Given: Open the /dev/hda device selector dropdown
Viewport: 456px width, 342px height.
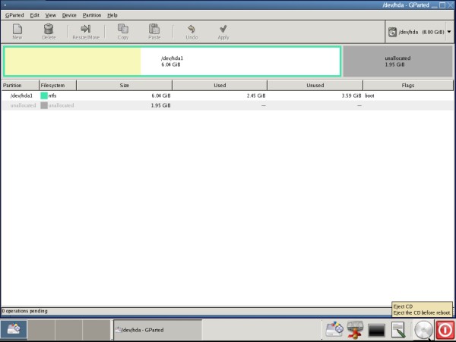Looking at the screenshot, I should [x=420, y=32].
